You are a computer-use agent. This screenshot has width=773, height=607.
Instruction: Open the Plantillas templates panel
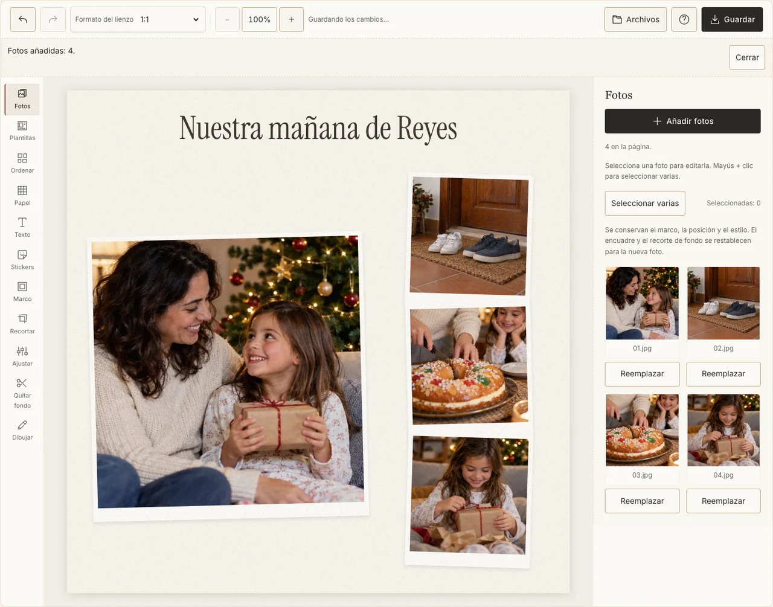coord(22,132)
